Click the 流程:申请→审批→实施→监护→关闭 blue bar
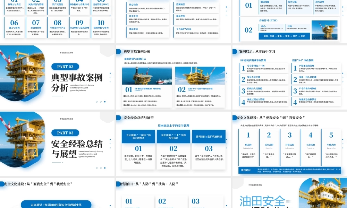The image size is (347, 208). point(284,36)
